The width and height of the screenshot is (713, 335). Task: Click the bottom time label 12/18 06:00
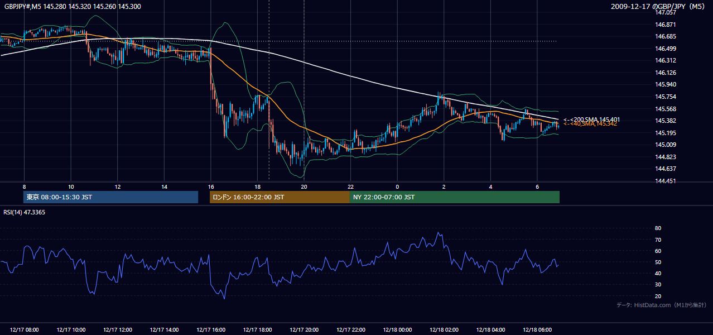tap(537, 330)
